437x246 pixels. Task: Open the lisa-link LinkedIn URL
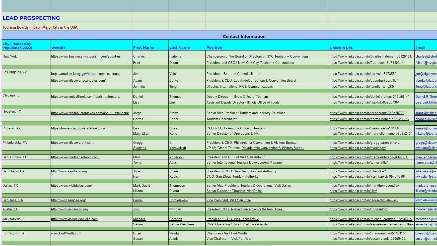click(364, 103)
